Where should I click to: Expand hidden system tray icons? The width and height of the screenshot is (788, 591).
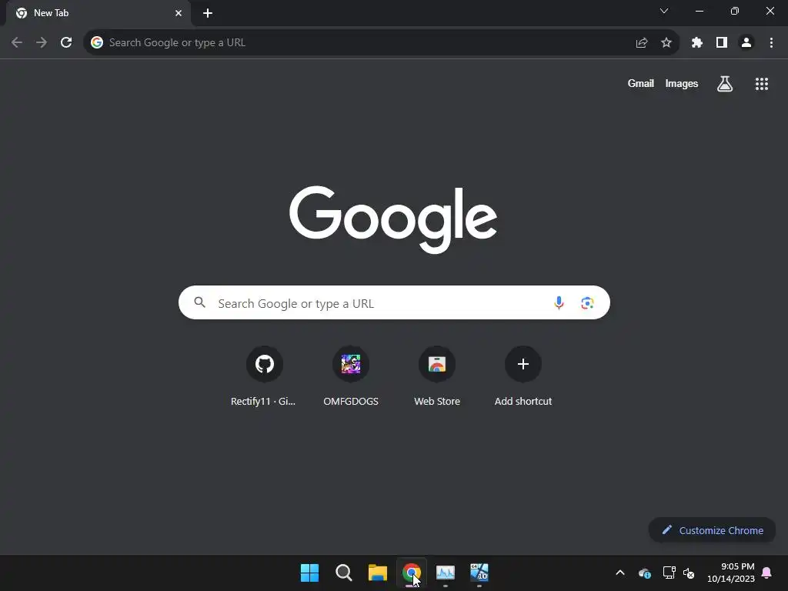tap(620, 573)
